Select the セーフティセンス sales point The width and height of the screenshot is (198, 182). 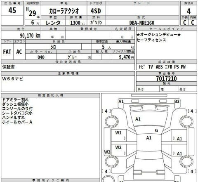tap(151, 40)
